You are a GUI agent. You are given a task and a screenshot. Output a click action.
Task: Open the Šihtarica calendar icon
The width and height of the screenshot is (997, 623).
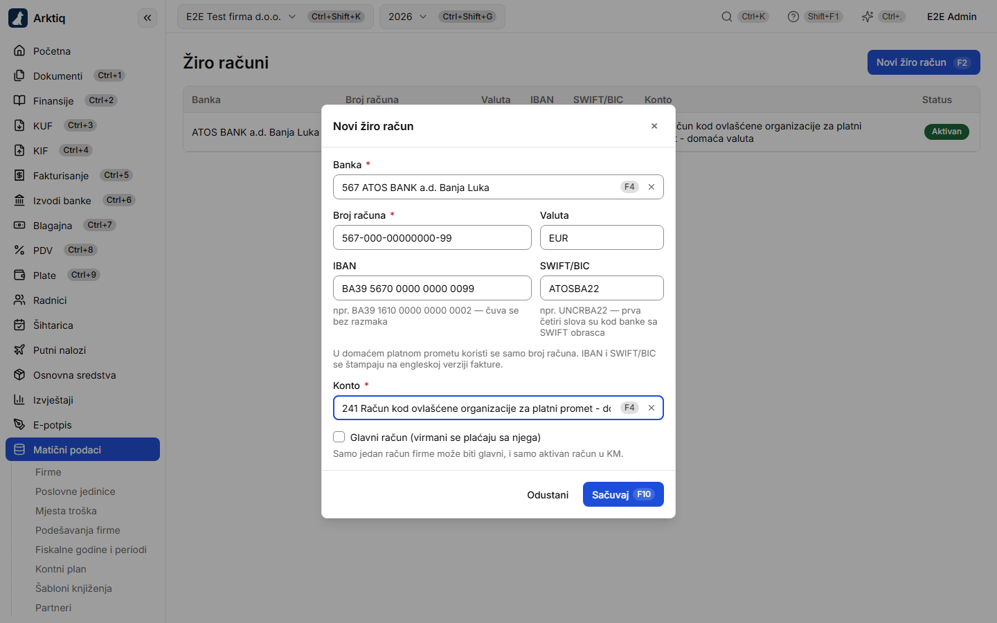[x=19, y=325]
